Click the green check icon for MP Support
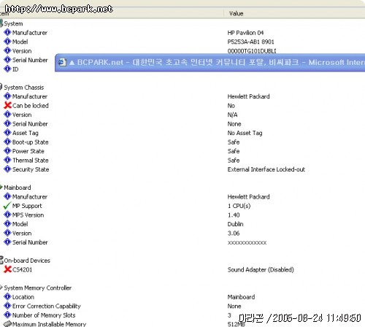This screenshot has width=365, height=327. 7,206
